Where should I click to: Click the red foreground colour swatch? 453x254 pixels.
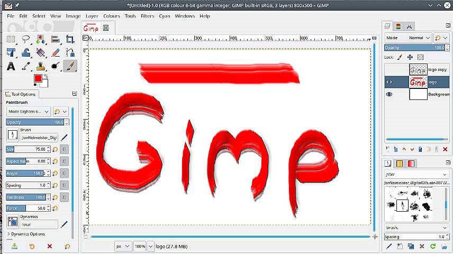pos(38,78)
